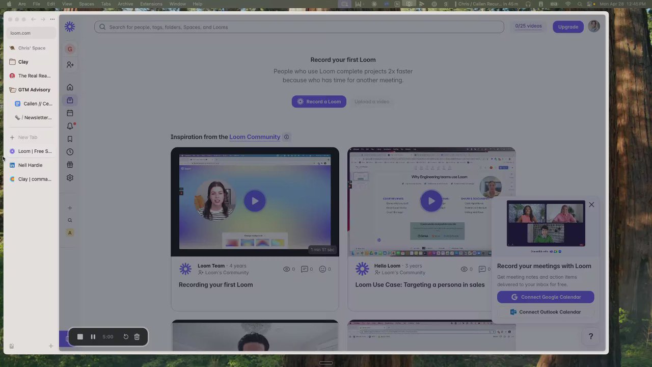The image size is (652, 367).
Task: Click the plus icon in Loom sidebar
Action: (x=70, y=208)
